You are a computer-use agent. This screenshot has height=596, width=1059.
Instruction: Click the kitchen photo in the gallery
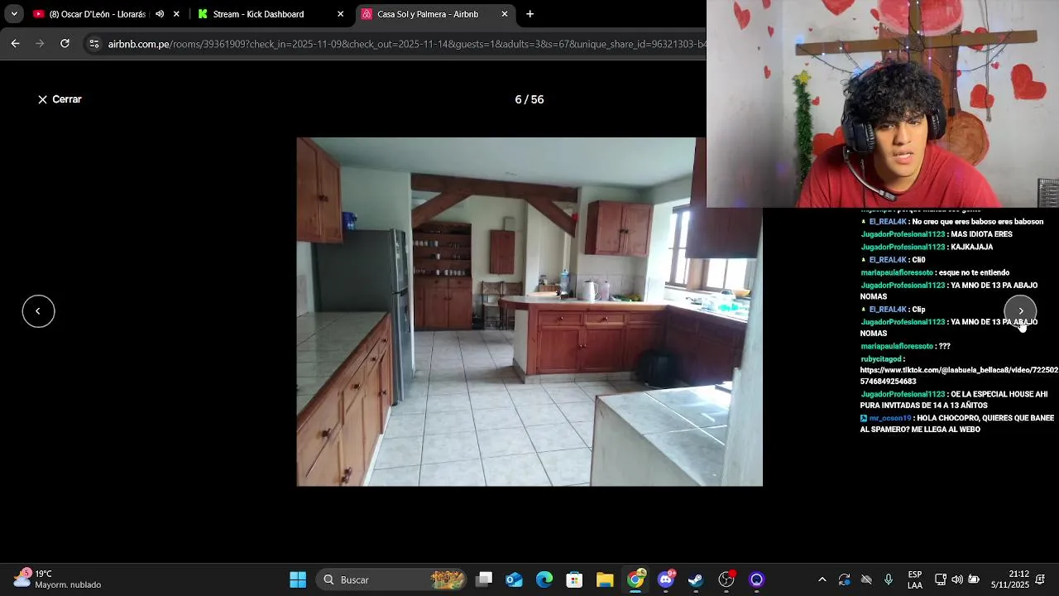[529, 311]
